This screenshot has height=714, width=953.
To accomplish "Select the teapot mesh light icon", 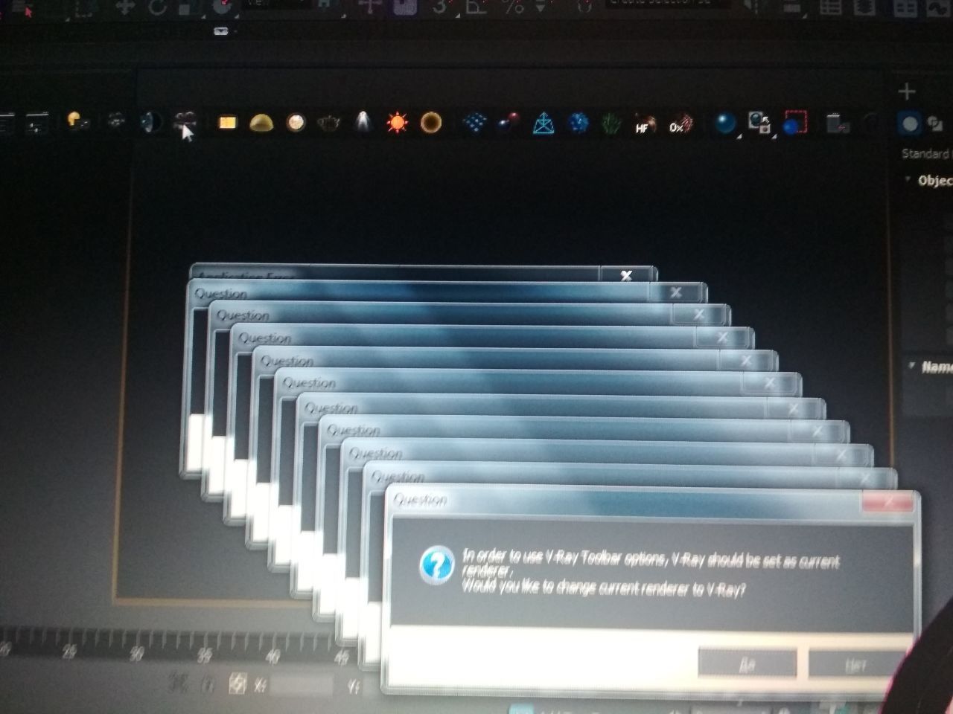I will pos(329,123).
